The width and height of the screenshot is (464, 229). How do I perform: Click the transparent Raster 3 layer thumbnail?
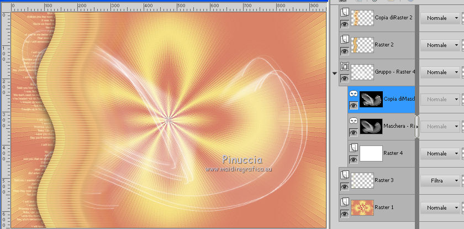point(362,180)
